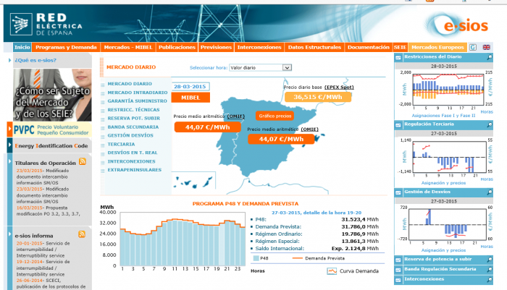This screenshot has height=290, width=507.
Task: Open the Mercados Europeos menu
Action: point(437,47)
